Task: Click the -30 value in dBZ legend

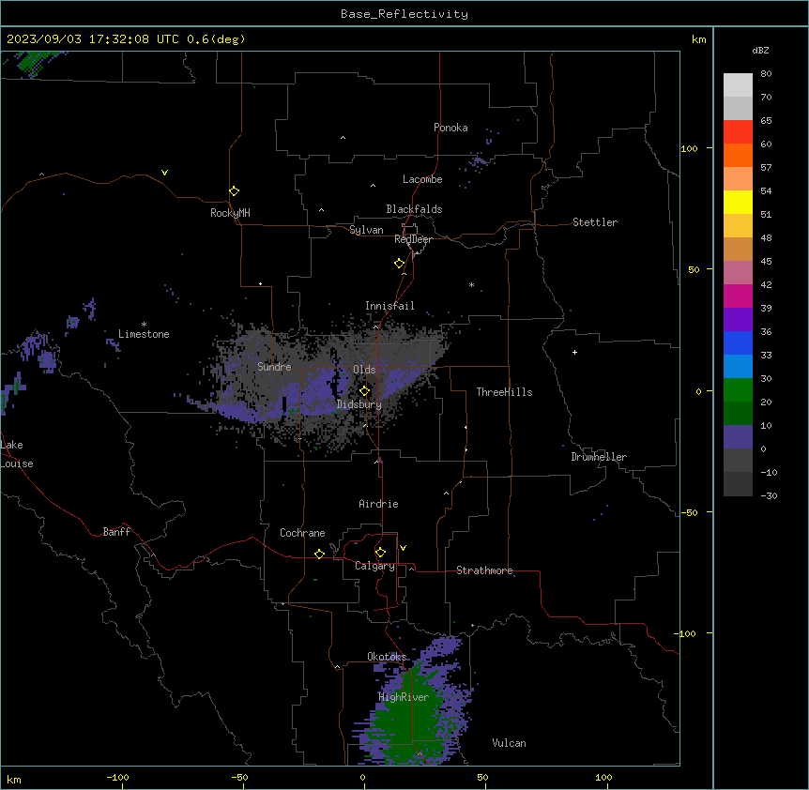Action: 769,495
